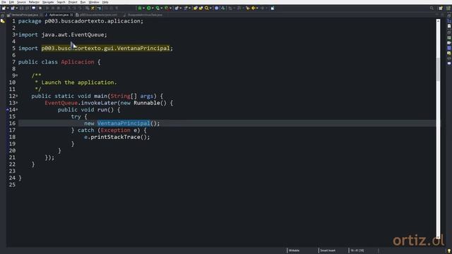Open the Back arrow history dropdown
452x254 pixels.
point(257,8)
